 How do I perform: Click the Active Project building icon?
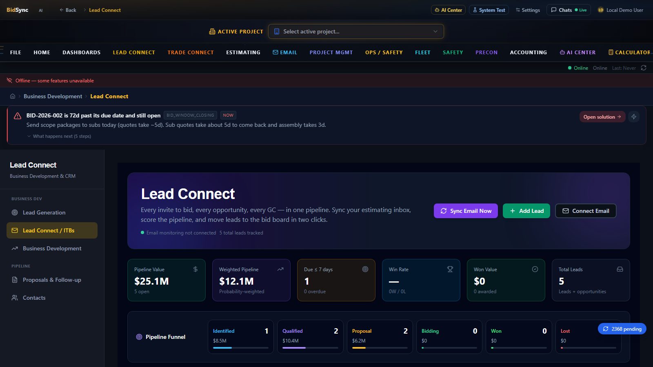coord(212,31)
